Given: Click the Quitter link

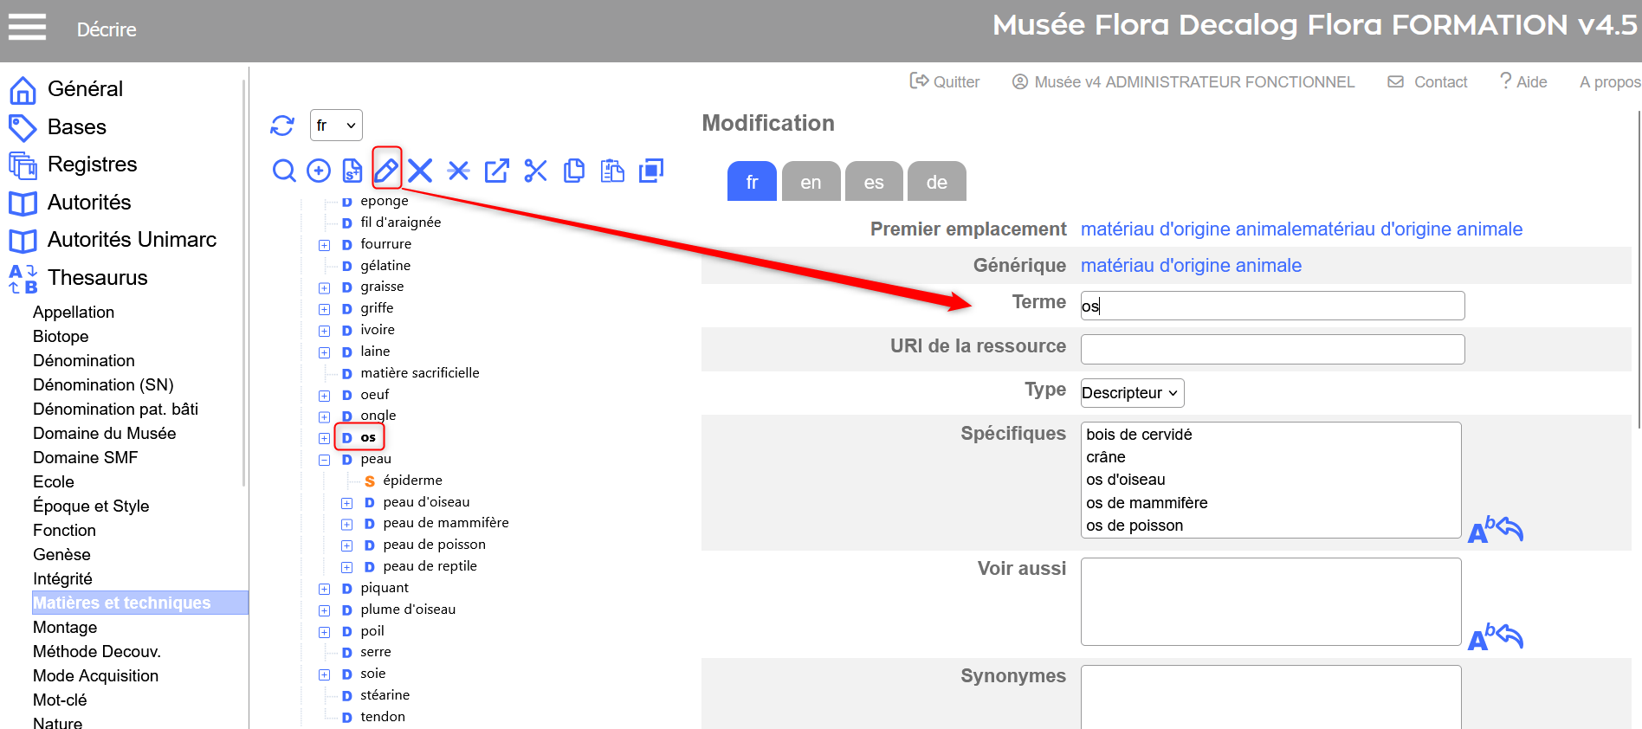Looking at the screenshot, I should 945,82.
